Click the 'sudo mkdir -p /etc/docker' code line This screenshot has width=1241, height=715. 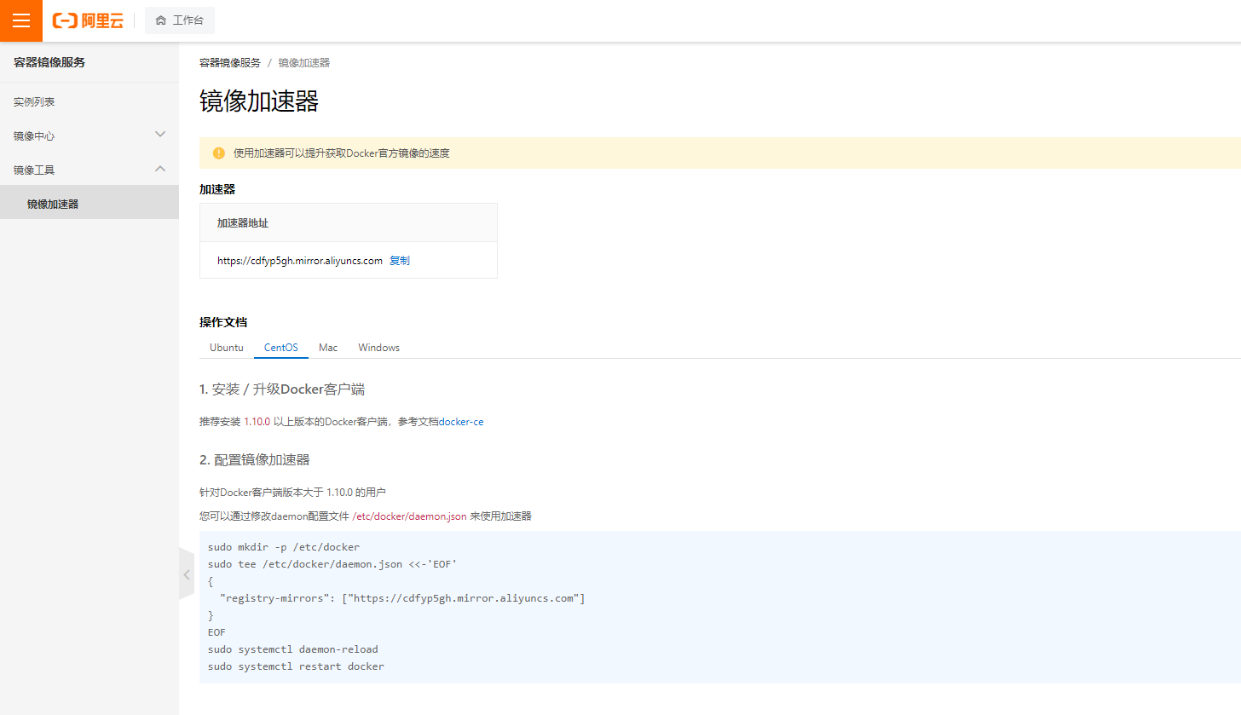(x=284, y=547)
